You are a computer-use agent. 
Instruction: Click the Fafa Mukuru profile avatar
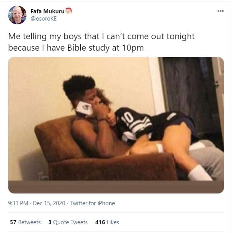(x=17, y=15)
